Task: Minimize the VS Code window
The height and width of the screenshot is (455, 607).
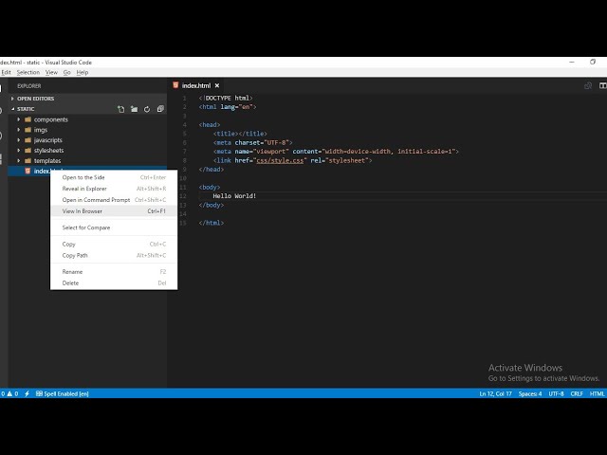Action: (572, 62)
